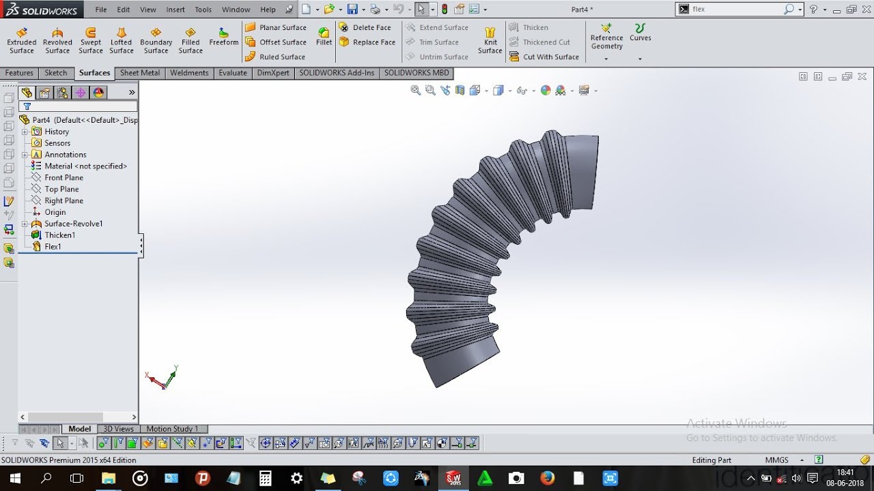Open the DisplayManager tab
874x491 pixels.
[x=98, y=93]
